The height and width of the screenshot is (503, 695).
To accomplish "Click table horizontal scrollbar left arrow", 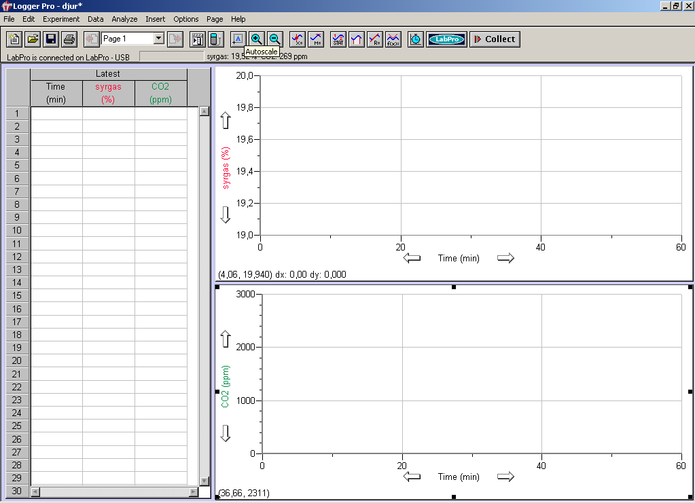I will coord(35,491).
